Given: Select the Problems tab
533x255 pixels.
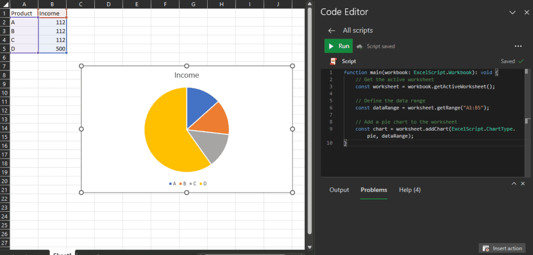Looking at the screenshot, I should coord(374,190).
